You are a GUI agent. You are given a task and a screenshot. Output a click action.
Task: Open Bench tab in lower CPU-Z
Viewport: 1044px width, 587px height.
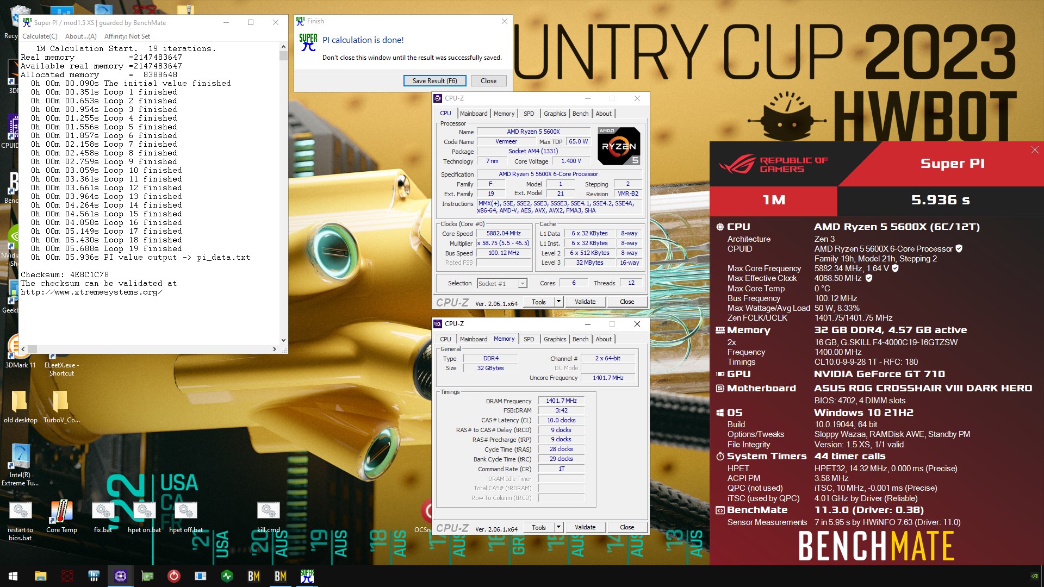tap(581, 339)
